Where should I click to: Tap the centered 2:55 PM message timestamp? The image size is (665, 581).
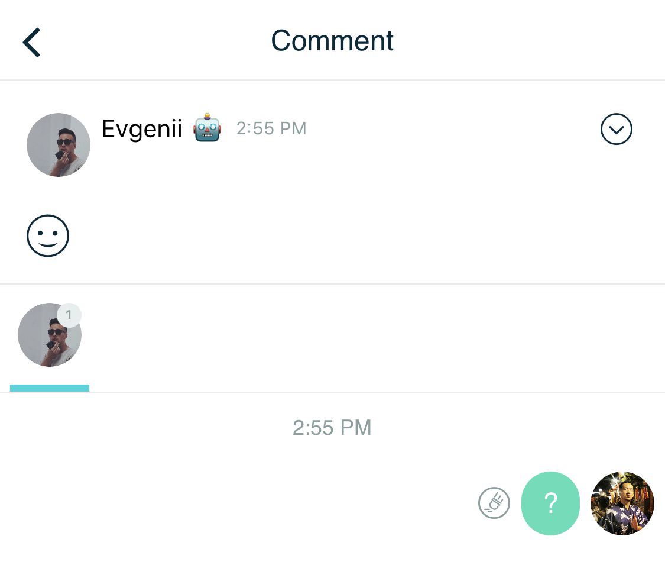(332, 428)
